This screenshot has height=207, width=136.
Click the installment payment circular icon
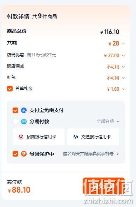pos(24,122)
